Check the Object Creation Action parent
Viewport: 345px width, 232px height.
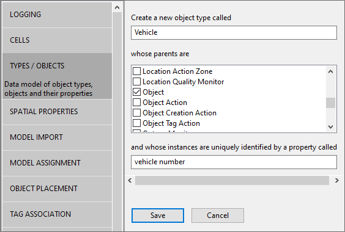(136, 113)
